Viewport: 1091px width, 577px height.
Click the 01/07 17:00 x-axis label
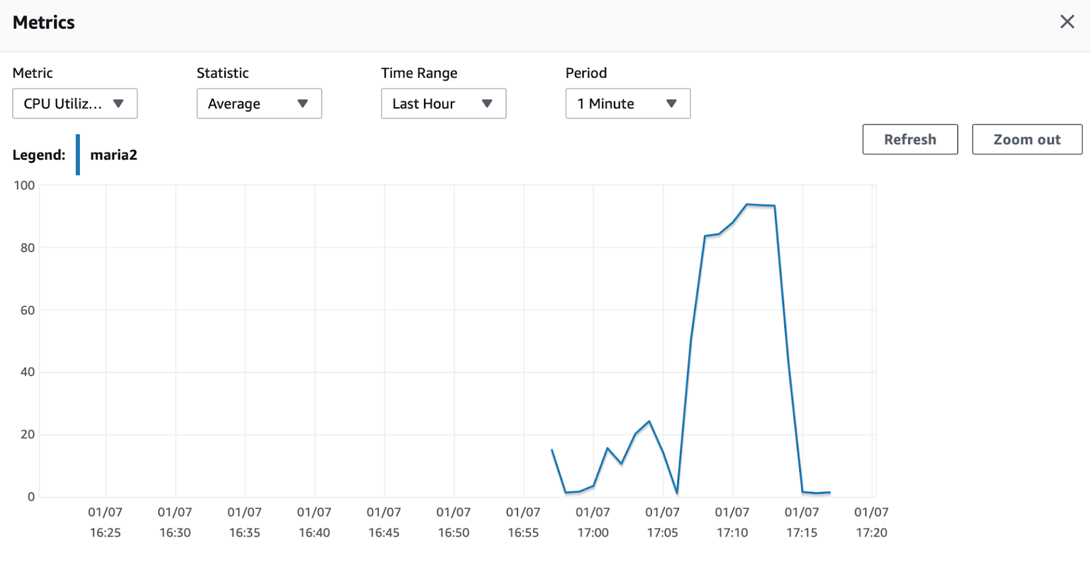click(x=593, y=522)
